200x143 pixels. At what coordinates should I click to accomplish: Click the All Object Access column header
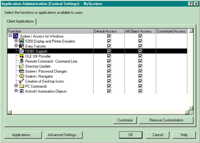coord(140,31)
